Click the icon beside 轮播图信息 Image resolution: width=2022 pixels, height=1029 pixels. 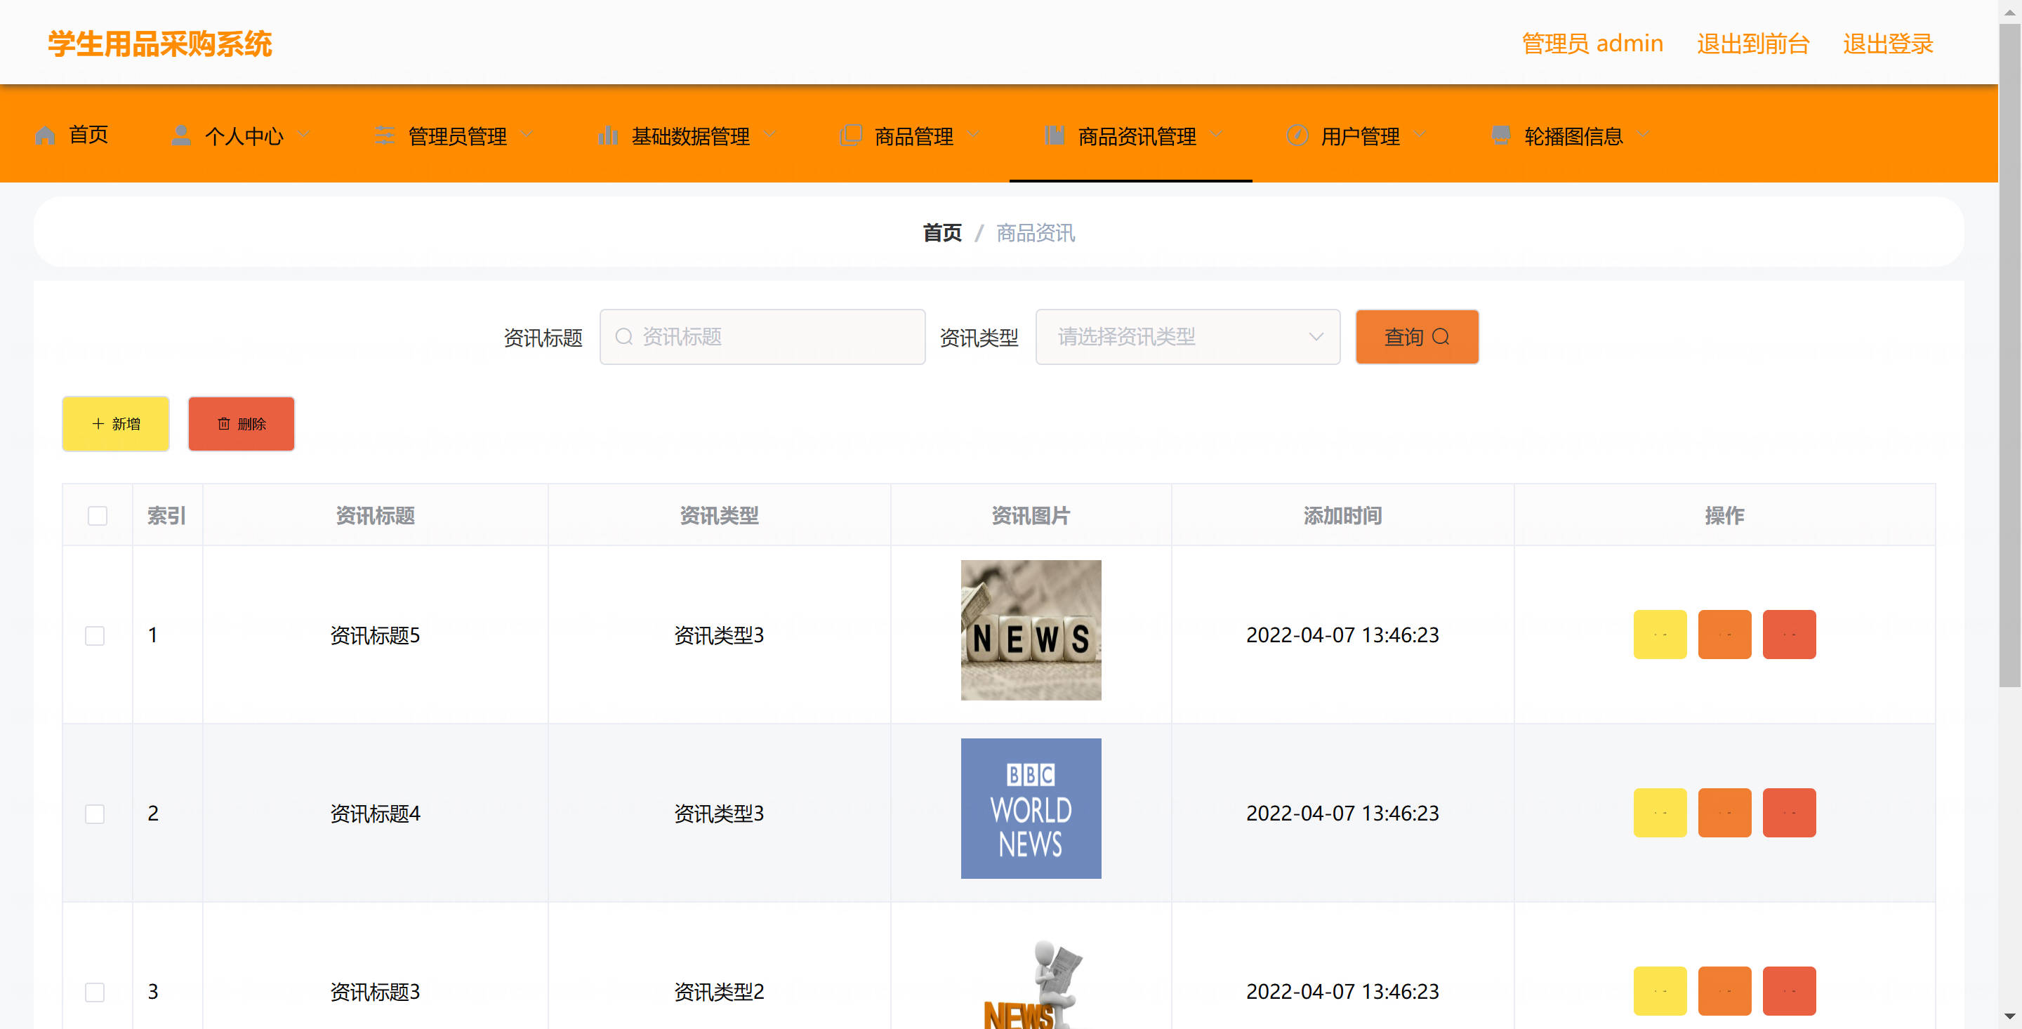[x=1501, y=135]
